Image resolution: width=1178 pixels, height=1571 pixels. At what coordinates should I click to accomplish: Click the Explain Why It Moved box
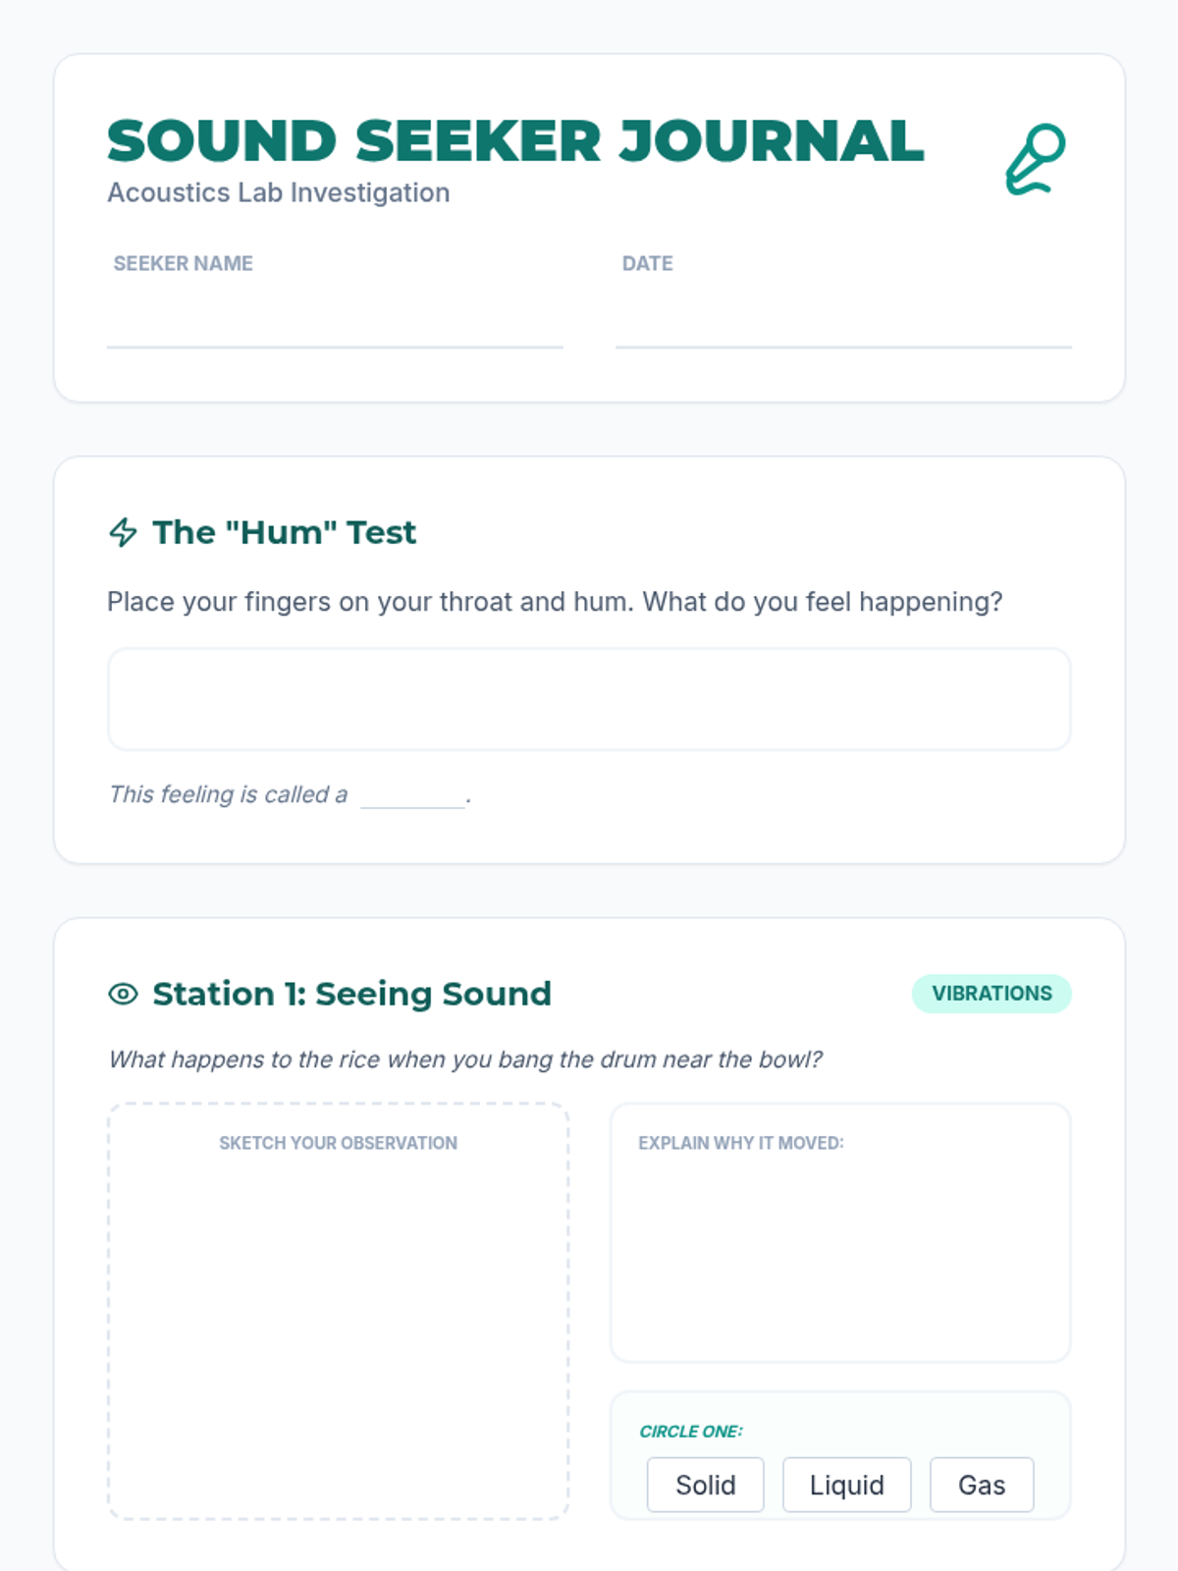[840, 1247]
